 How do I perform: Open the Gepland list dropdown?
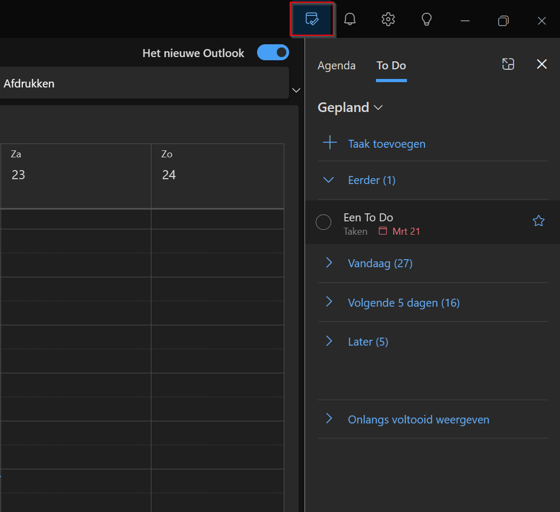(x=350, y=108)
